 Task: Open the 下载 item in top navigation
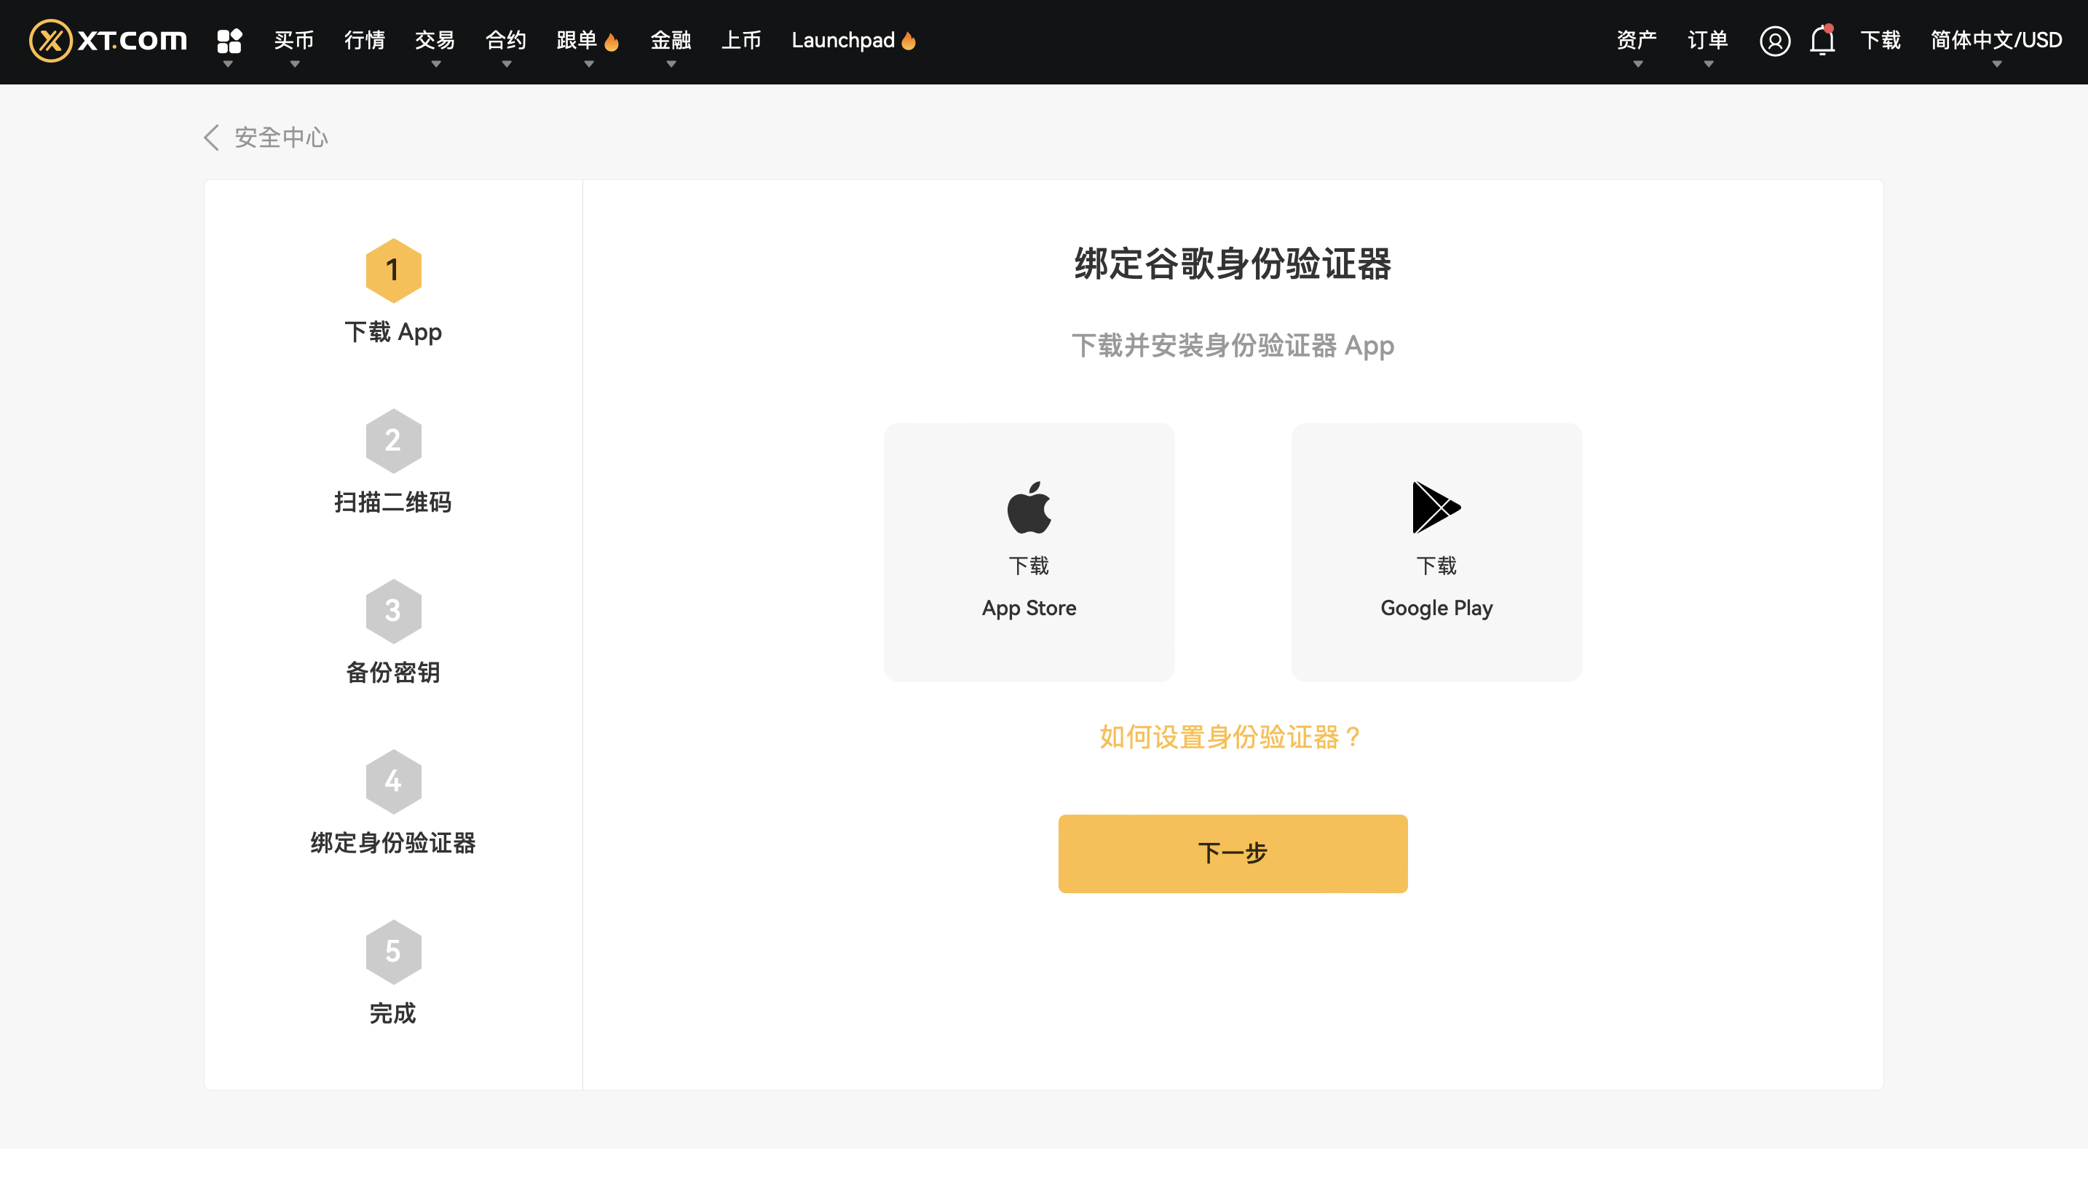click(1881, 40)
